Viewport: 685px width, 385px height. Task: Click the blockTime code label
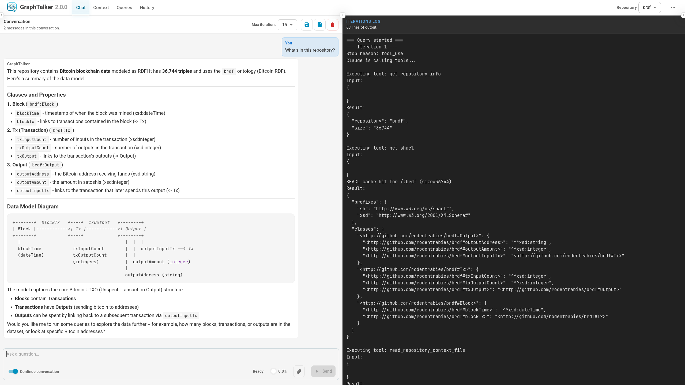[x=28, y=113]
